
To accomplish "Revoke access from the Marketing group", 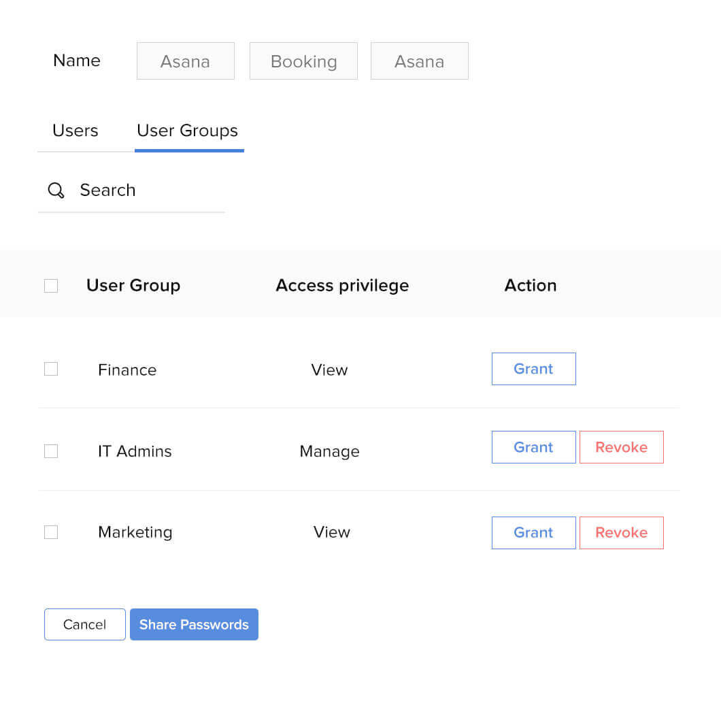I will [621, 532].
